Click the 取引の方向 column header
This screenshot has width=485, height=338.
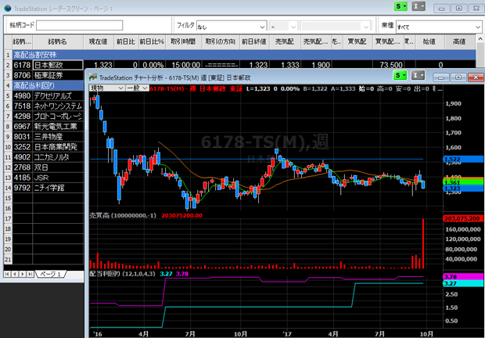(221, 41)
